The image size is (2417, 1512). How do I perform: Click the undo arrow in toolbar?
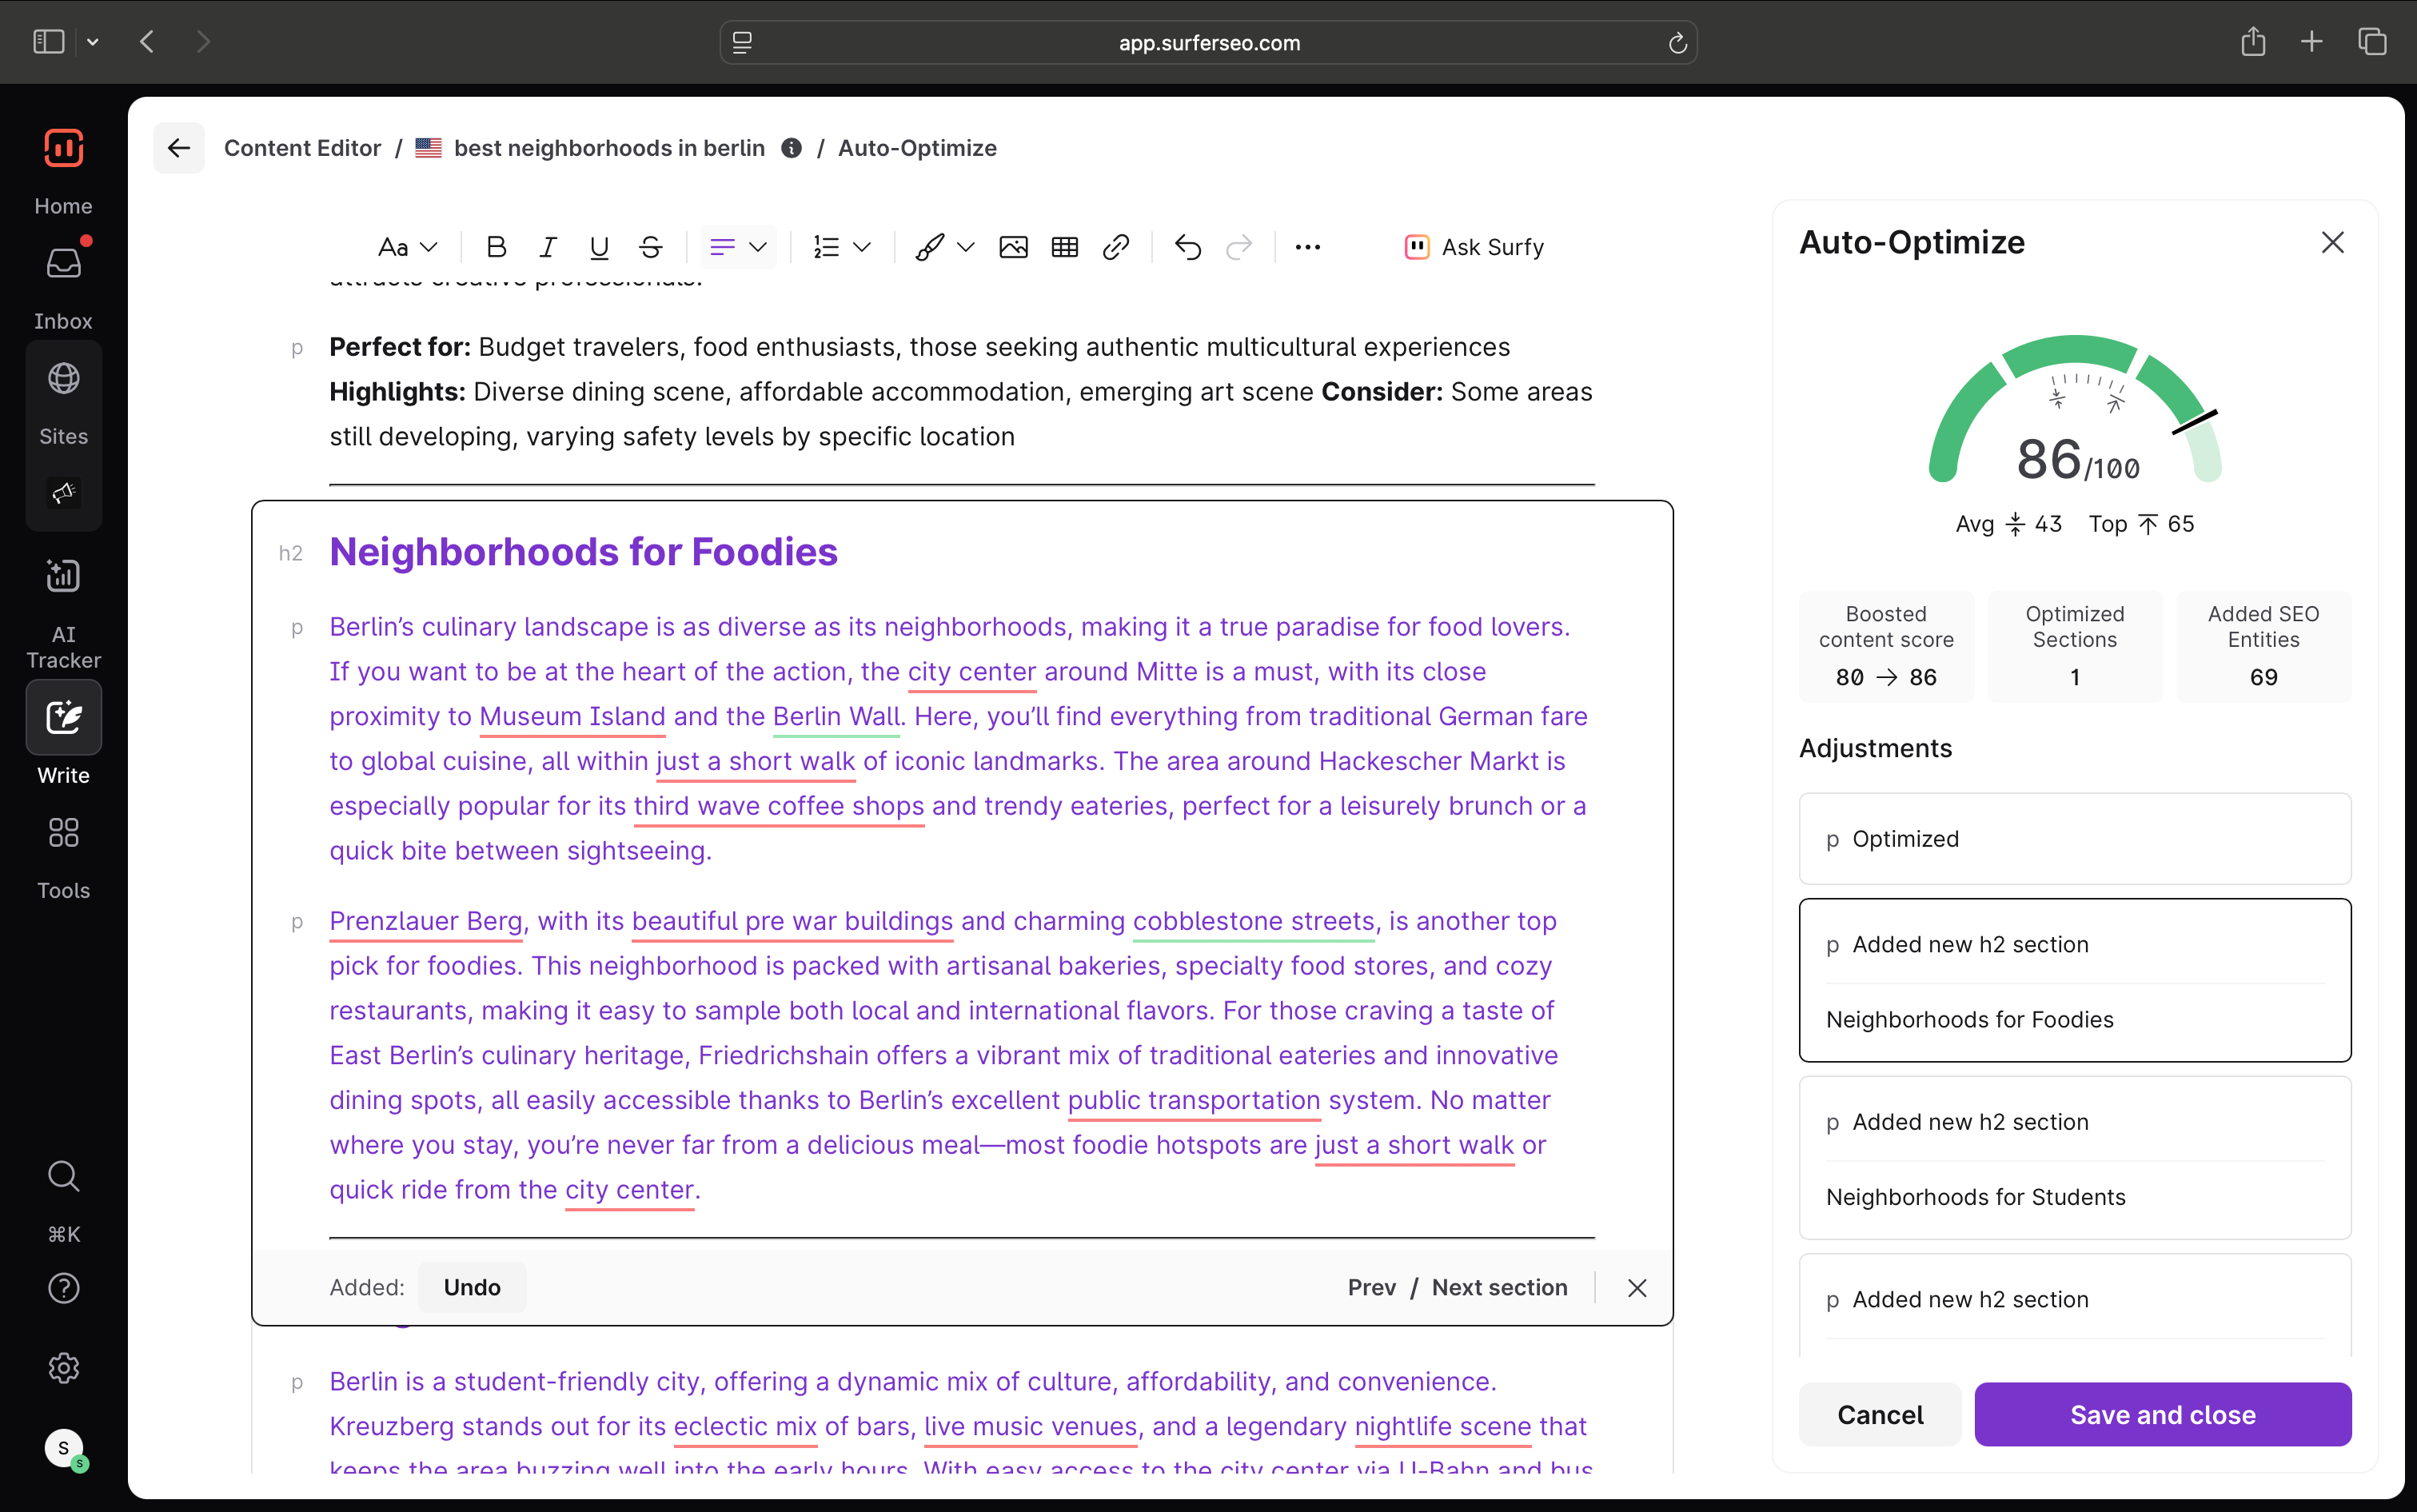coord(1187,247)
